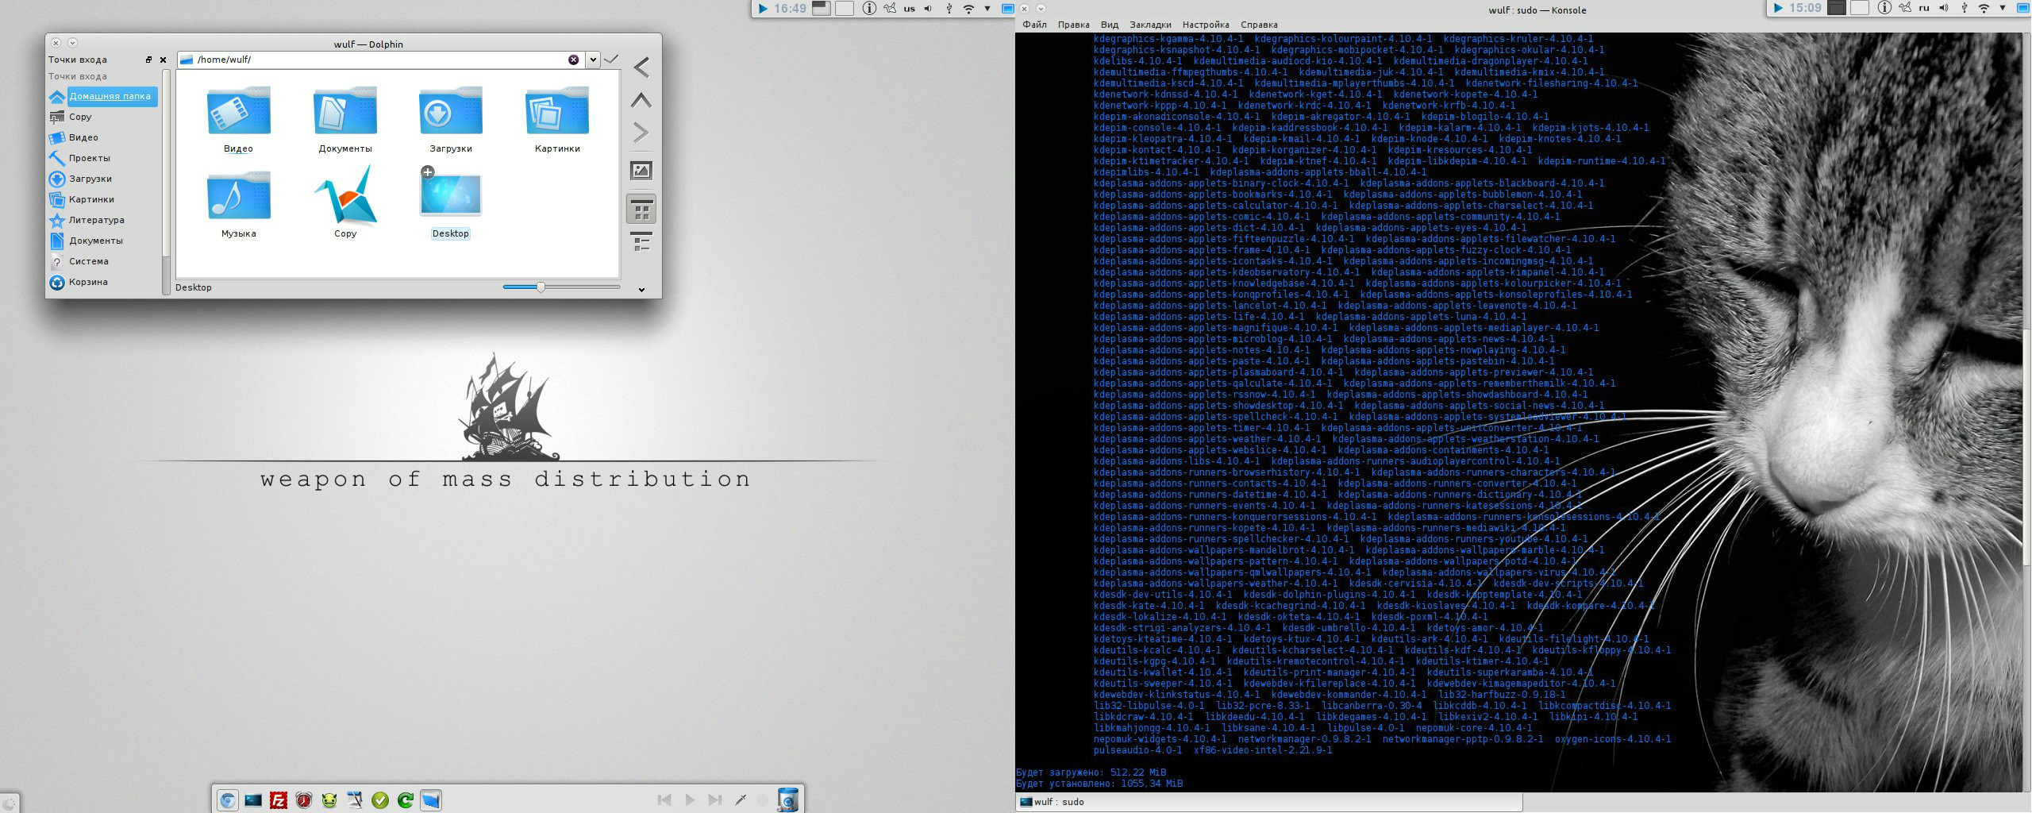Open Картинки in the places sidebar
Image resolution: width=2032 pixels, height=813 pixels.
[x=103, y=199]
